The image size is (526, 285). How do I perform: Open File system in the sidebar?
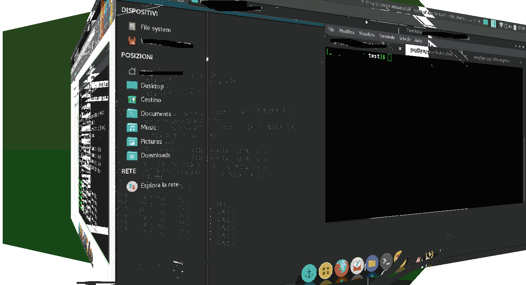click(155, 29)
